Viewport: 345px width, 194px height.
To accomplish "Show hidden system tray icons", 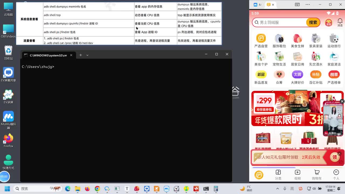I will 278,189.
